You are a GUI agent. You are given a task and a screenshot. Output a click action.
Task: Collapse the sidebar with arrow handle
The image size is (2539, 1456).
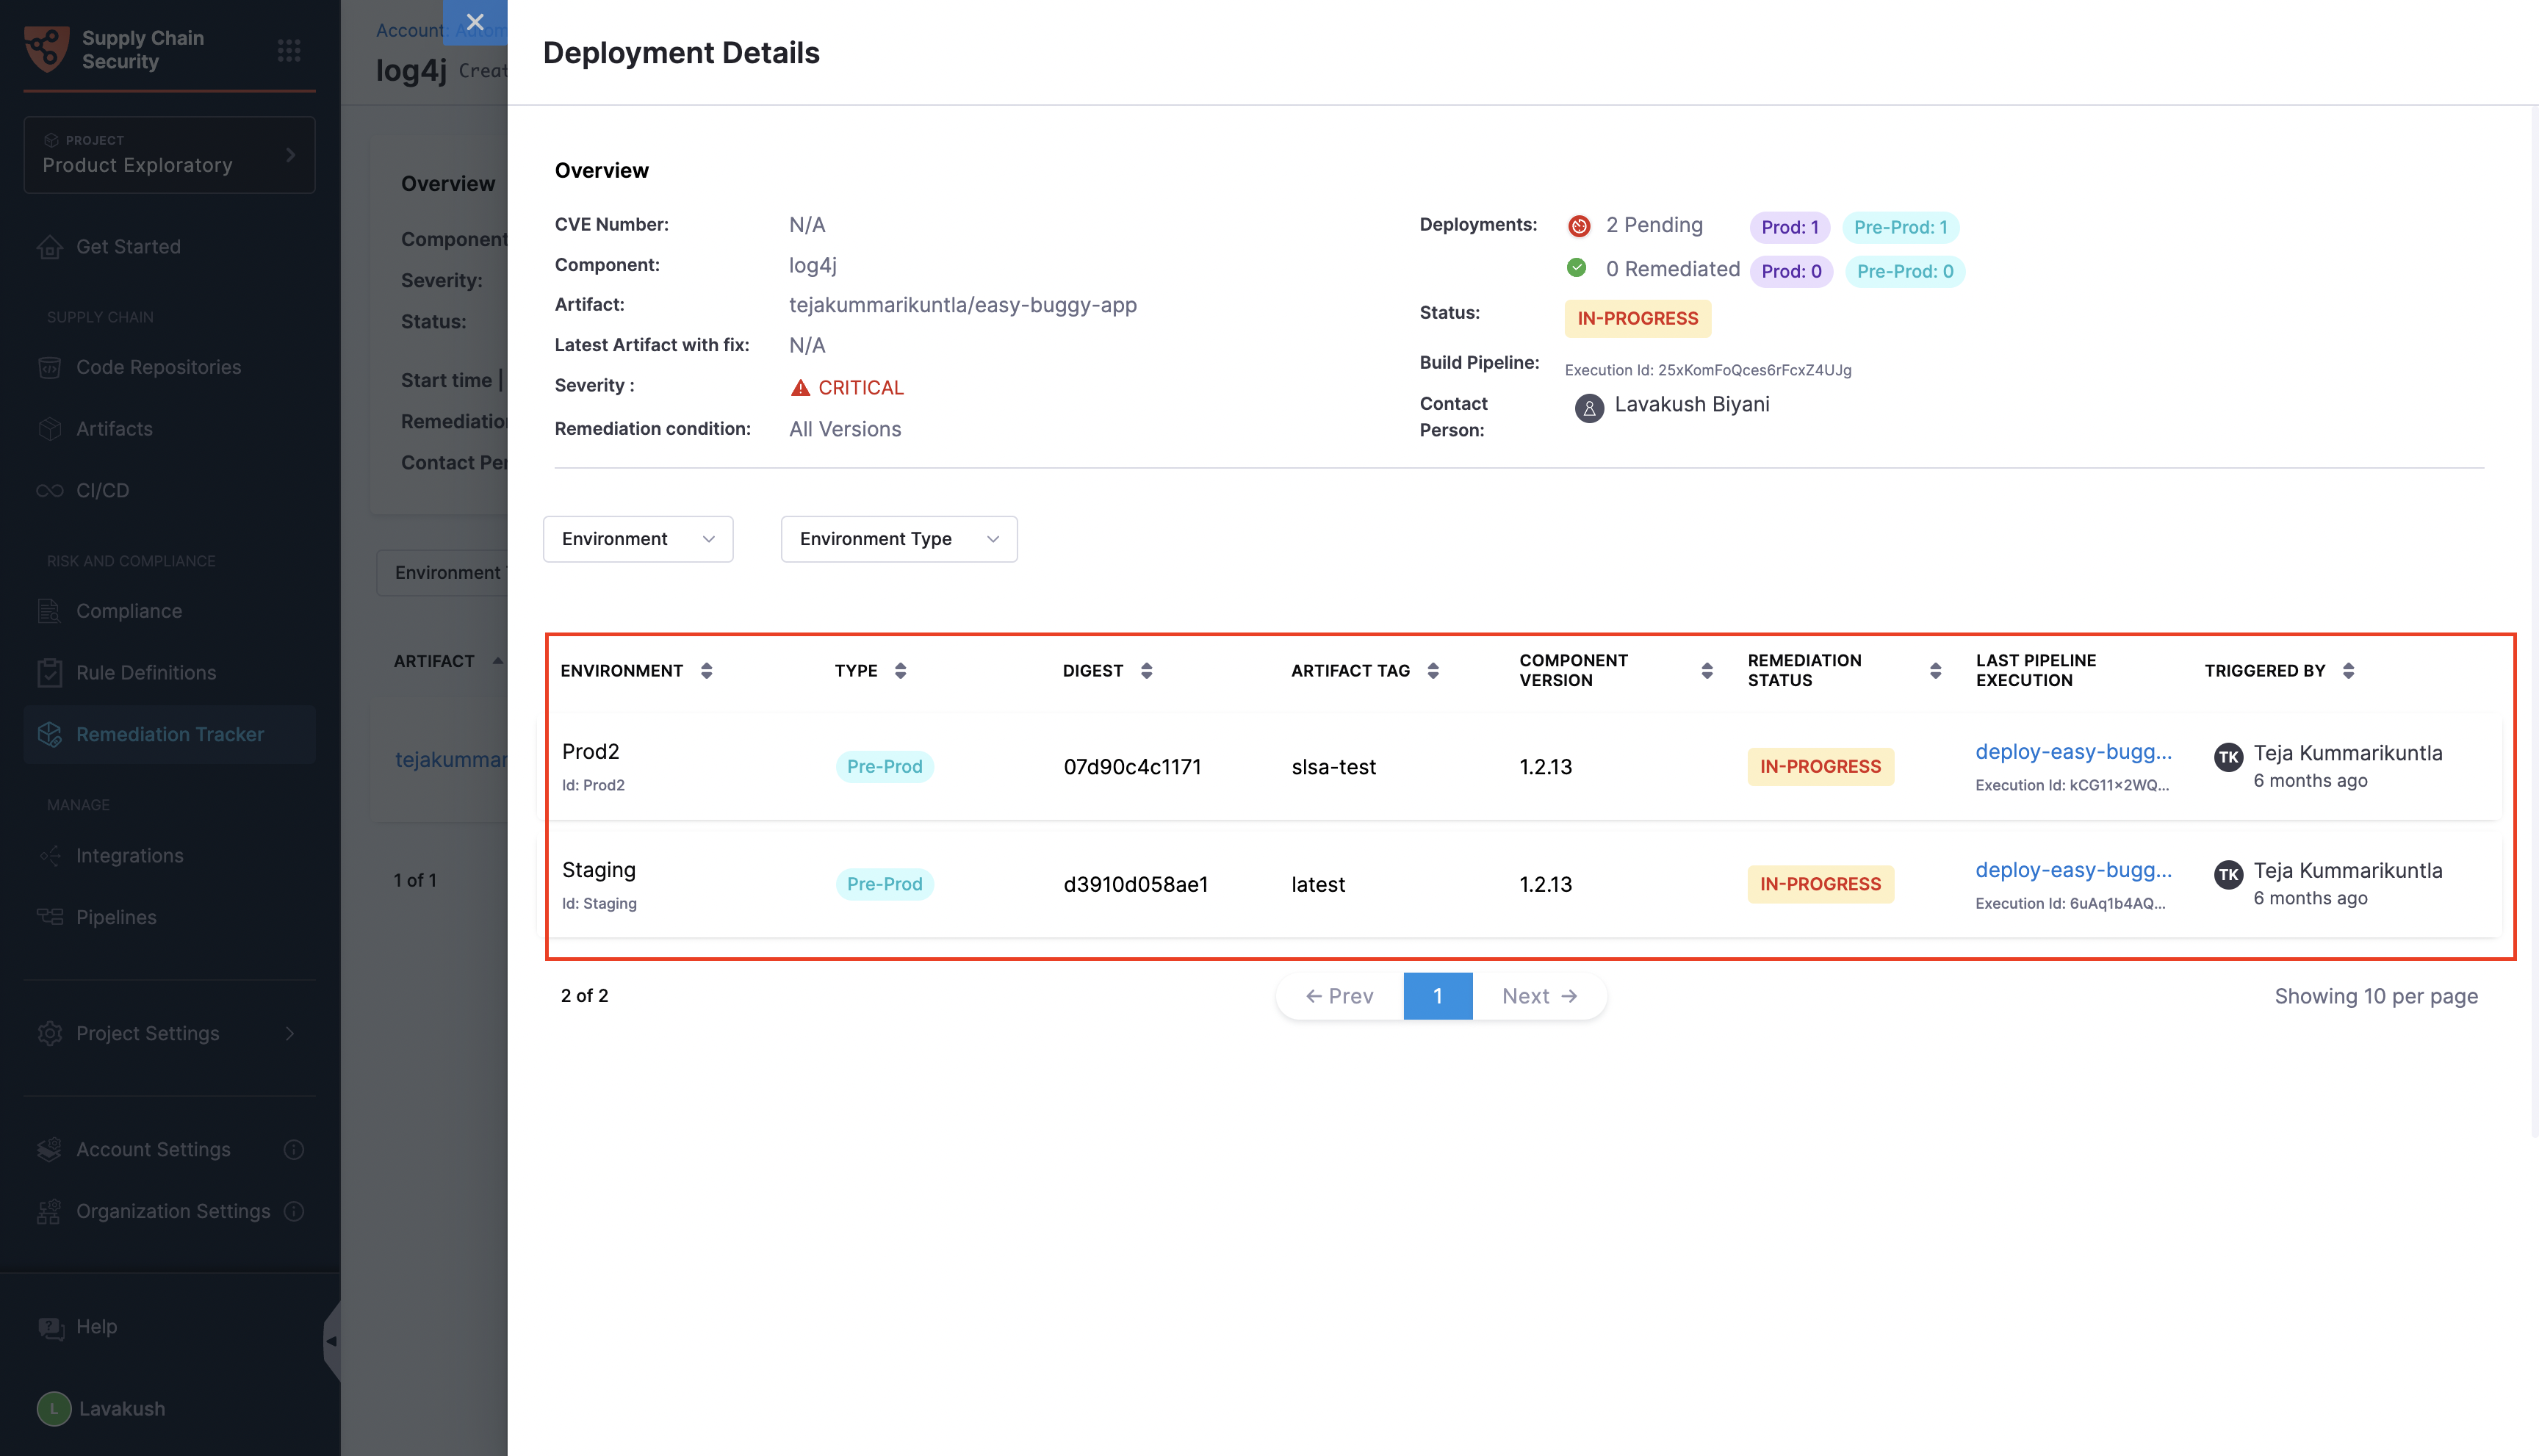(x=331, y=1341)
